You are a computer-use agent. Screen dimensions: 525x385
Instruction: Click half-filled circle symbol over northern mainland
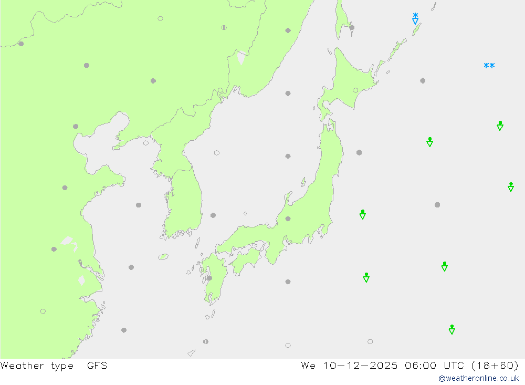coord(224,27)
